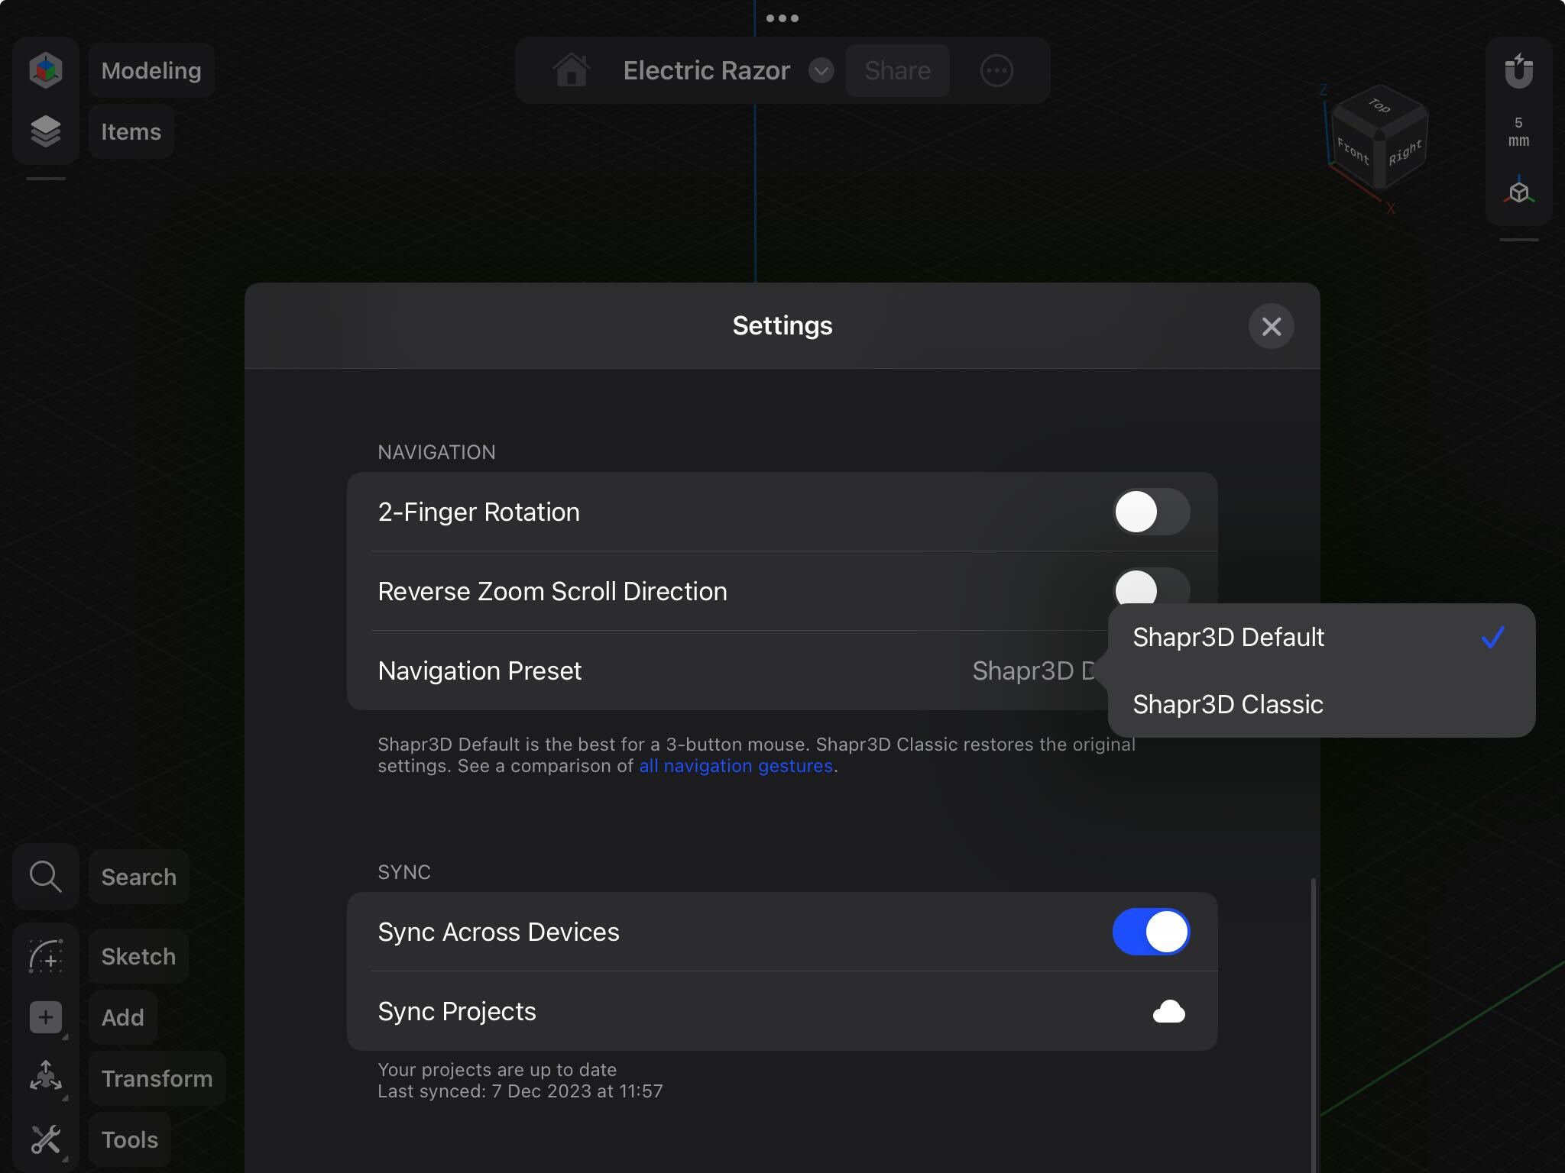Enable Reverse Zoom Scroll Direction

coord(1152,590)
